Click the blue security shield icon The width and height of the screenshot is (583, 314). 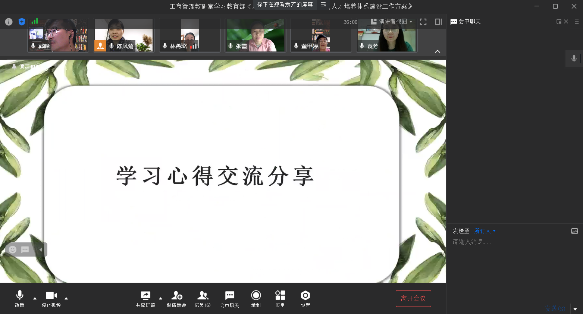click(x=22, y=22)
